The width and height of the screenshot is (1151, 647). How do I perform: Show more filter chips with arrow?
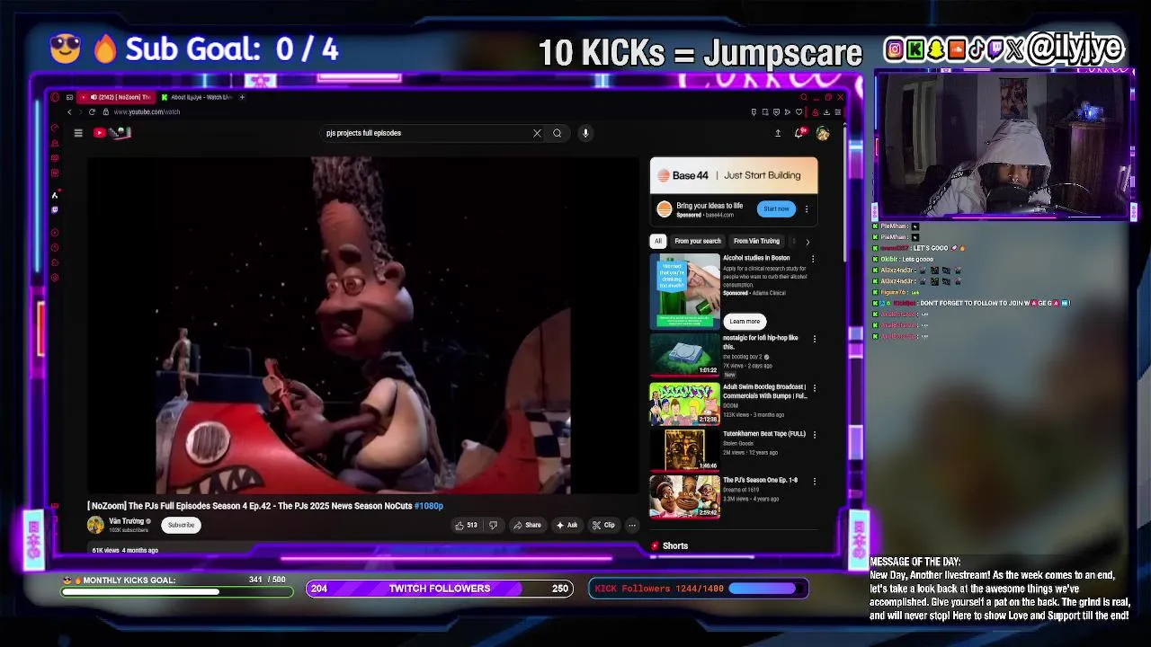pos(807,241)
